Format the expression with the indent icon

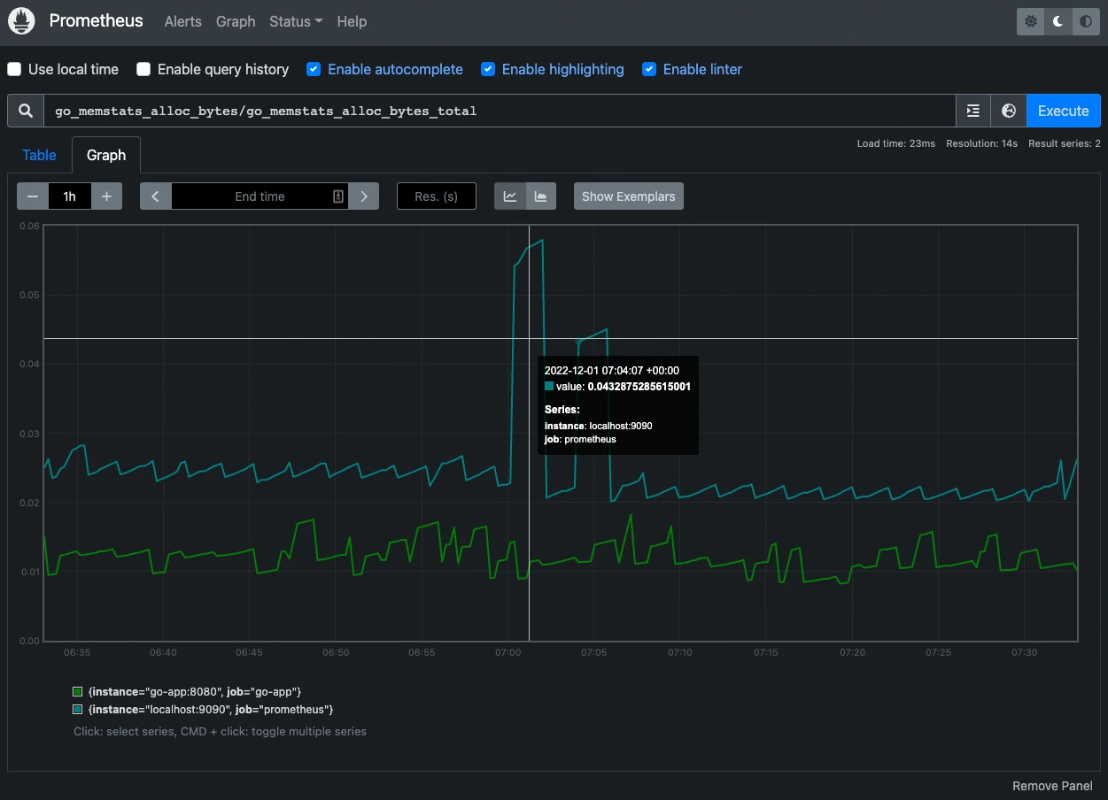(x=973, y=111)
